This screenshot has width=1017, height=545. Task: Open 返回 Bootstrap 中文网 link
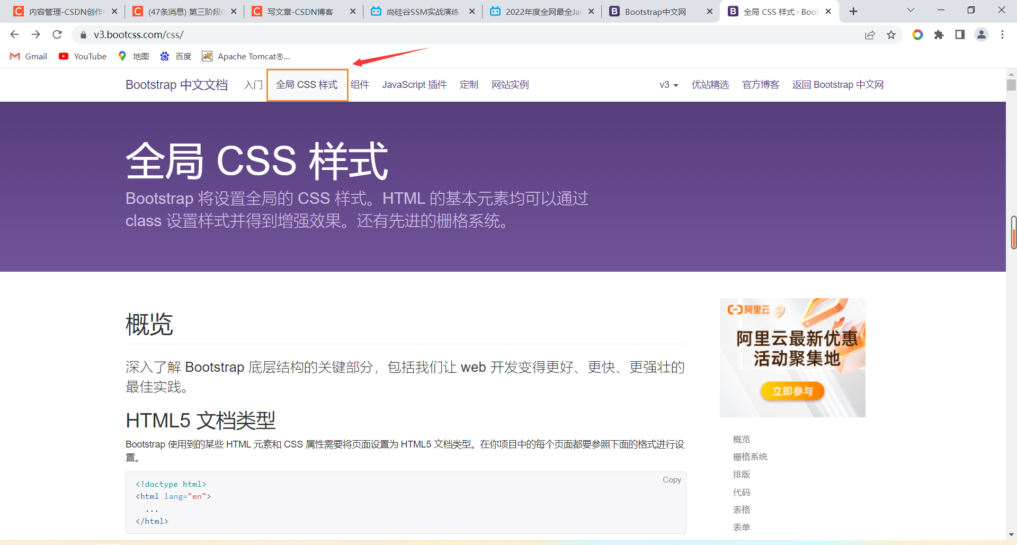pos(838,85)
